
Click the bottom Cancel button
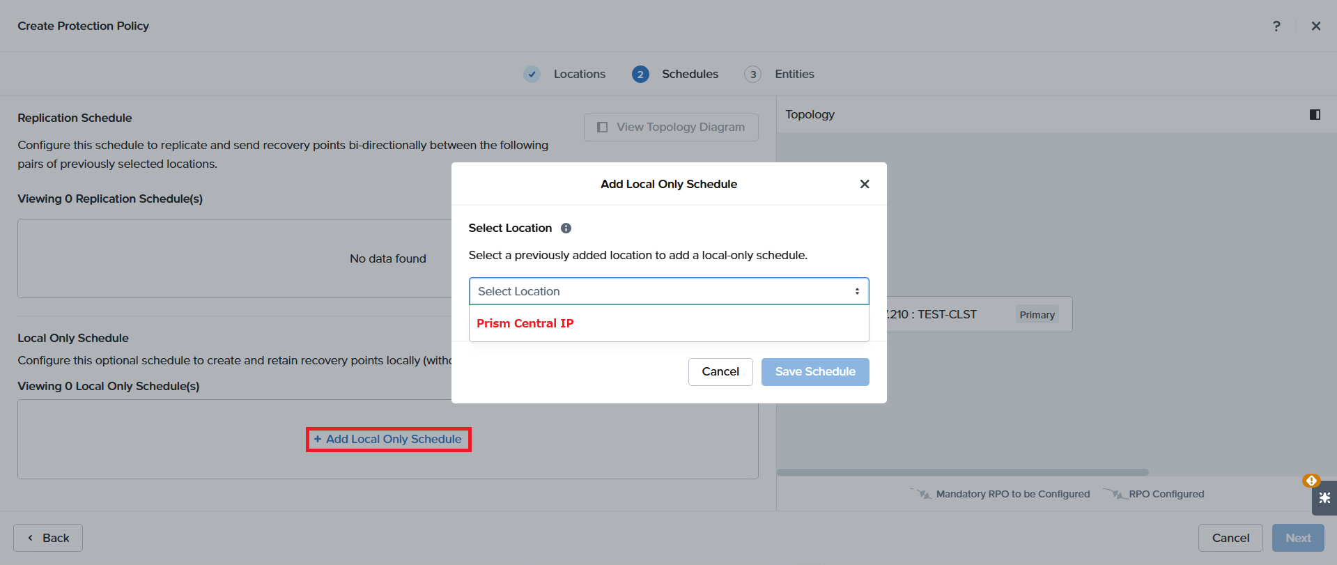point(1230,538)
